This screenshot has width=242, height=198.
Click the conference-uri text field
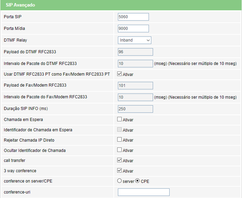point(144,192)
